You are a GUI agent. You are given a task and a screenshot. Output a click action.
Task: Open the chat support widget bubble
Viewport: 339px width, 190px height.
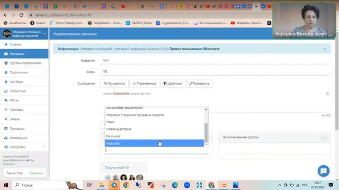[x=324, y=171]
